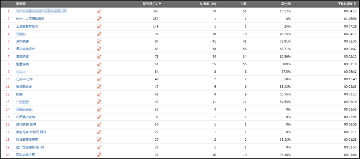Open the link icon in the 深圳软装 row
360x159 pixels.
point(99,41)
